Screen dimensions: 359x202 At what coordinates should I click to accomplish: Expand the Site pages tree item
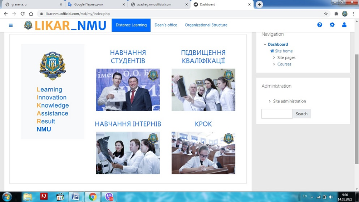click(x=274, y=58)
